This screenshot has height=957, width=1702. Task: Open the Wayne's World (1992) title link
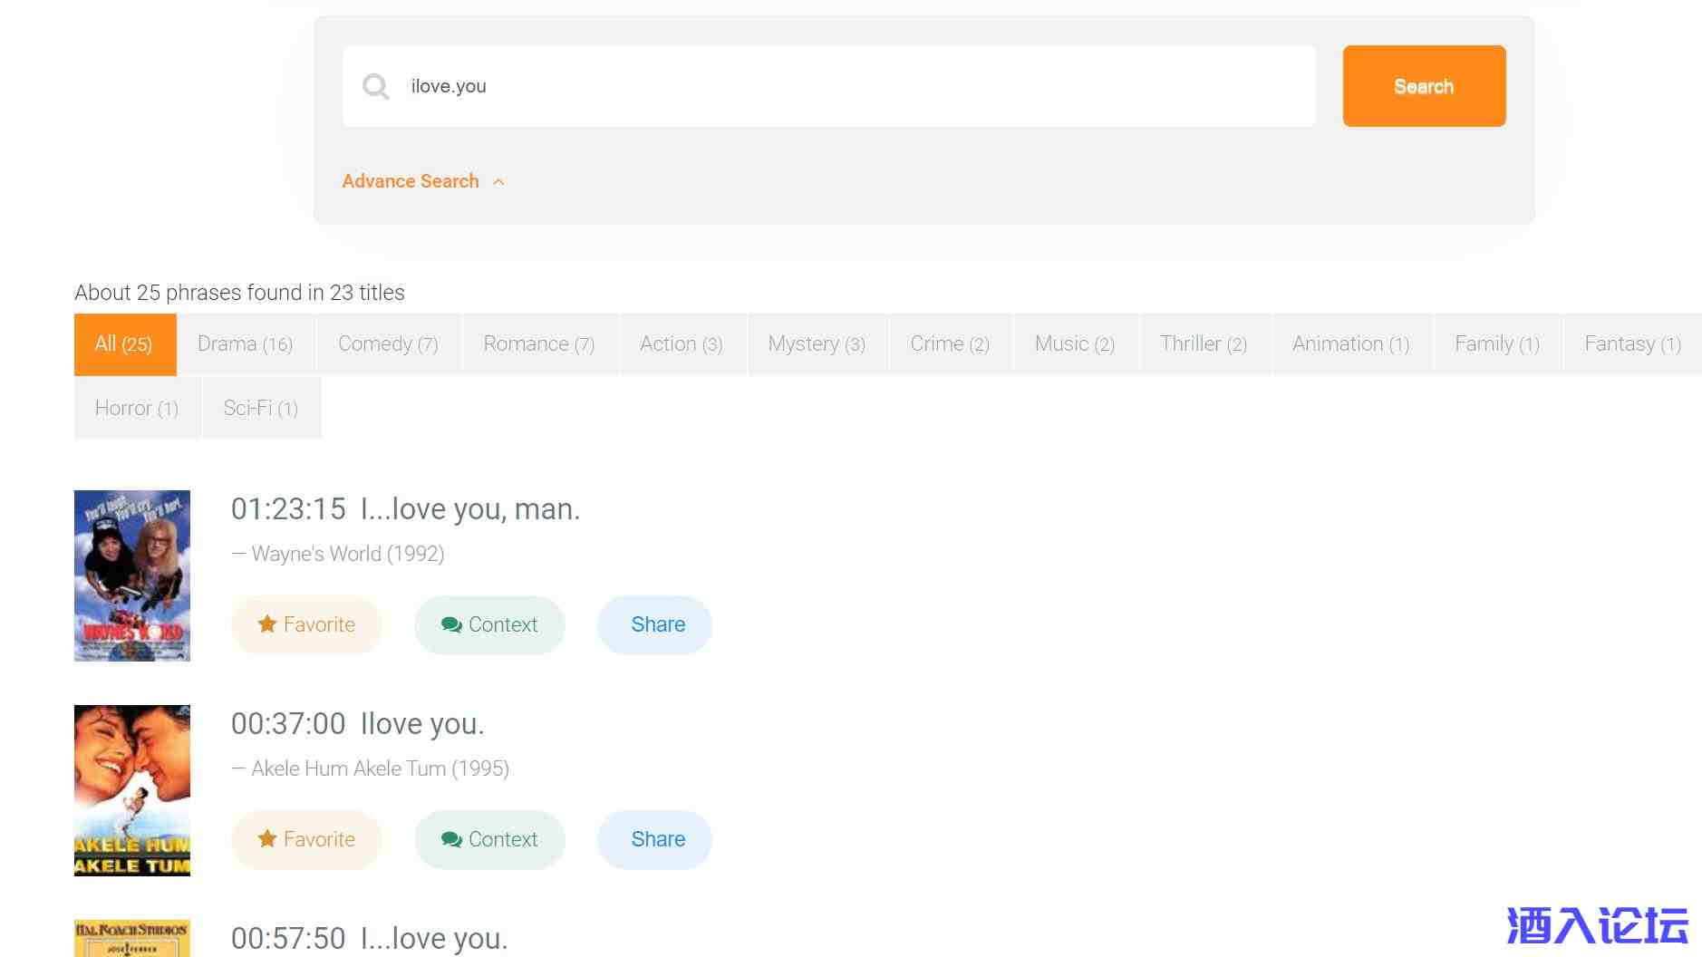(x=347, y=554)
